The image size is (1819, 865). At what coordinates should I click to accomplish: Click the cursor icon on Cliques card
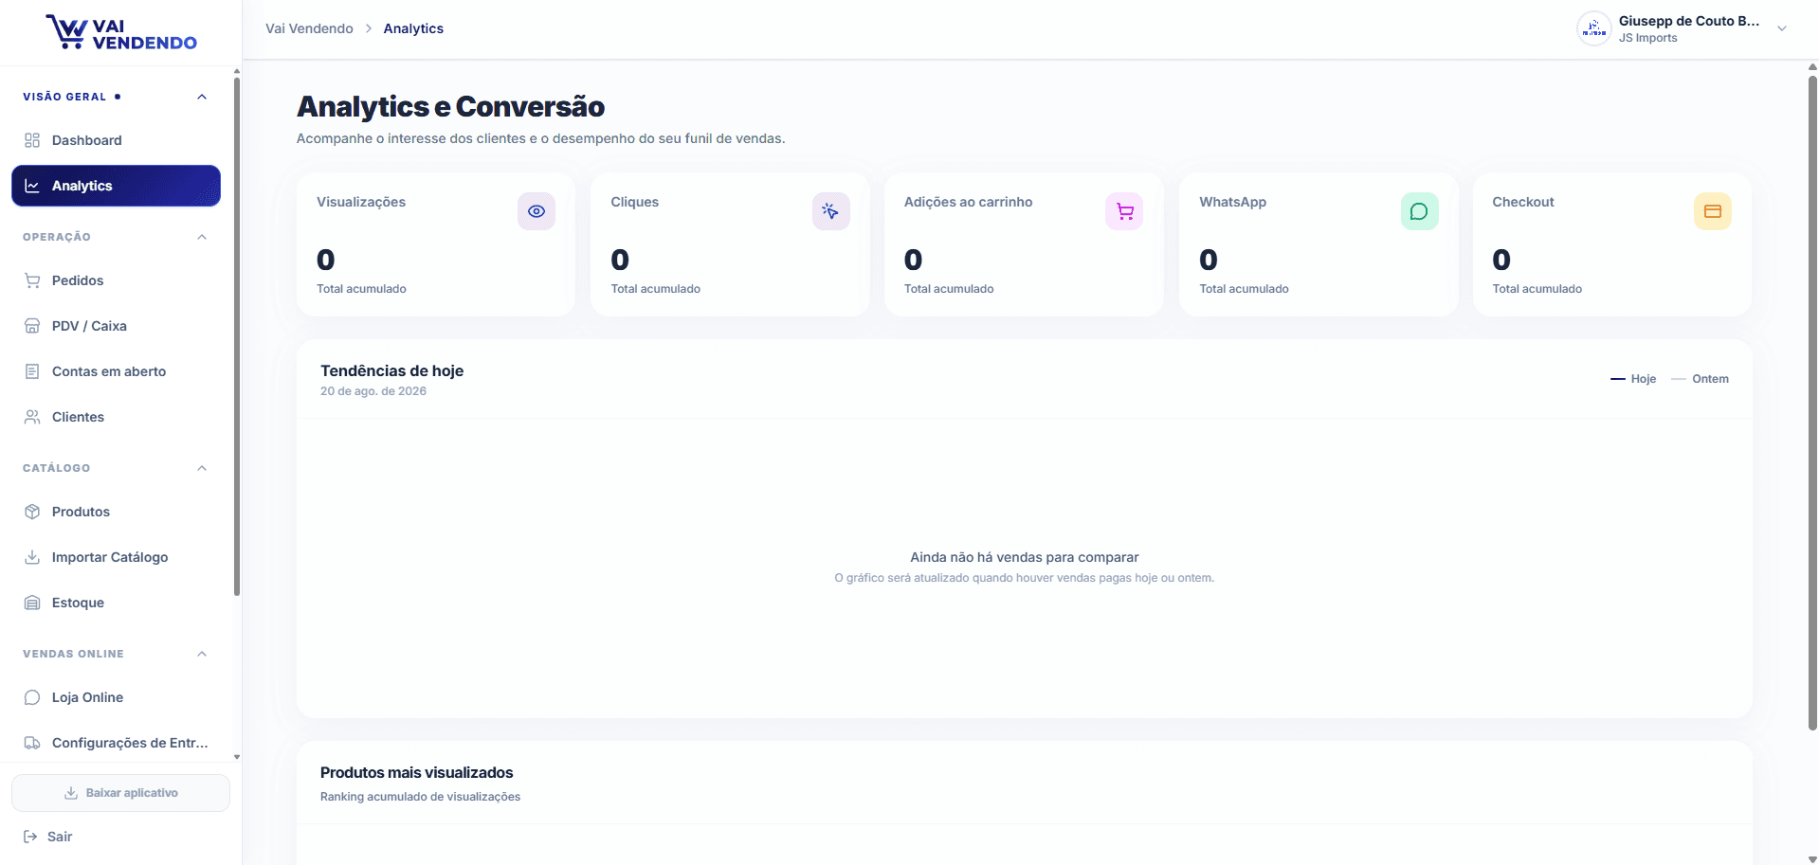click(x=831, y=211)
